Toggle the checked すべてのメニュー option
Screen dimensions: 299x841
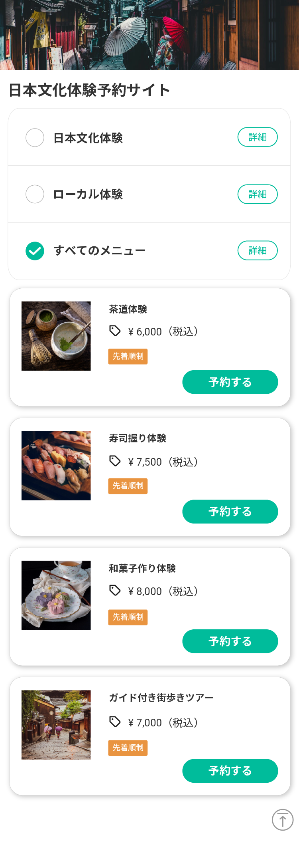[35, 251]
